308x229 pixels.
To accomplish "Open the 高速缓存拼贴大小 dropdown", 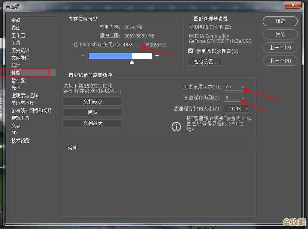I will (236, 108).
